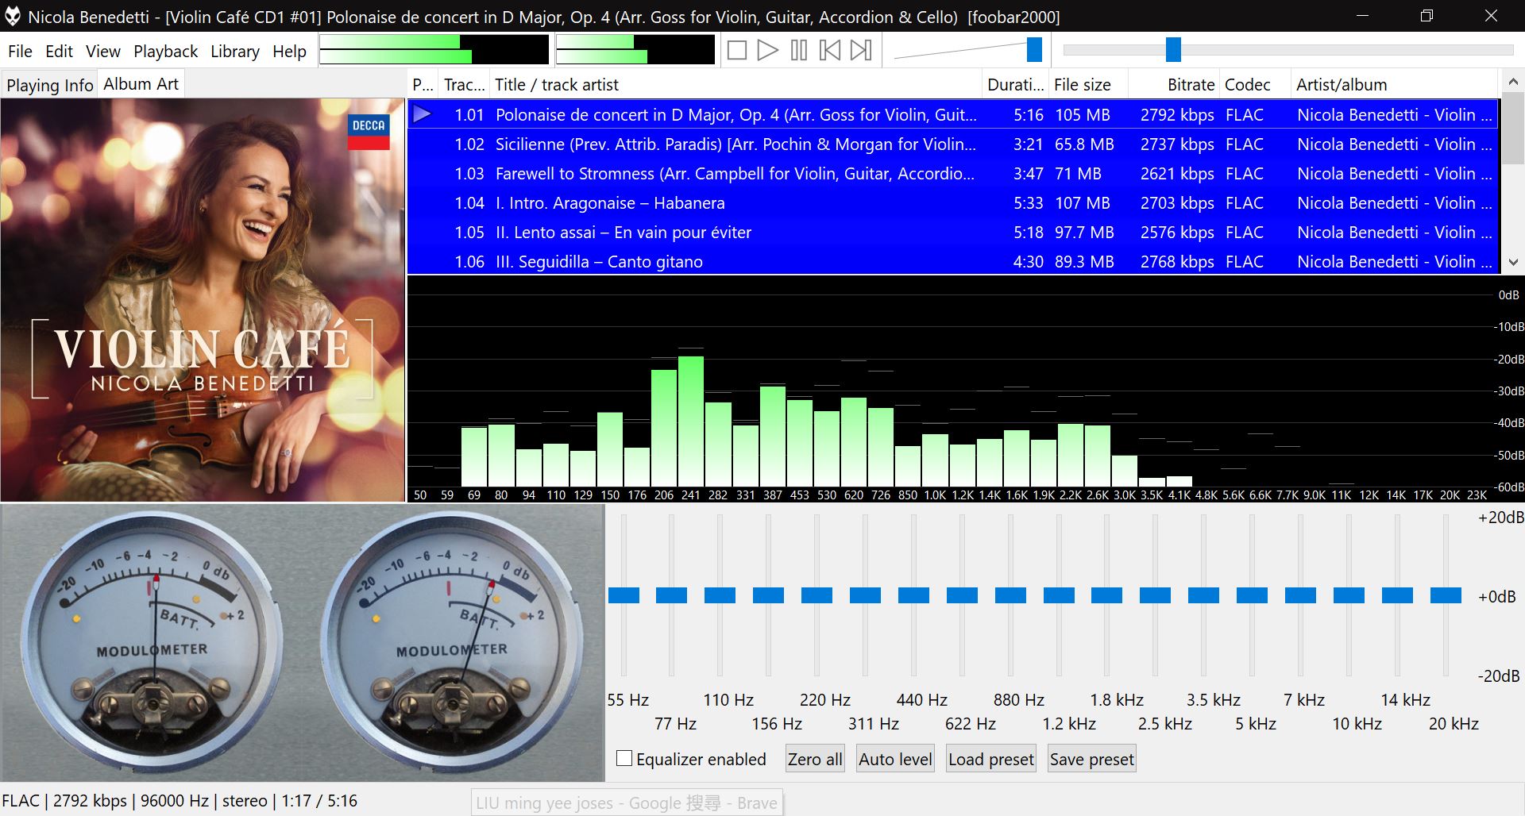The height and width of the screenshot is (816, 1525).
Task: Click the spectrum analyzer visualization
Action: 966,389
